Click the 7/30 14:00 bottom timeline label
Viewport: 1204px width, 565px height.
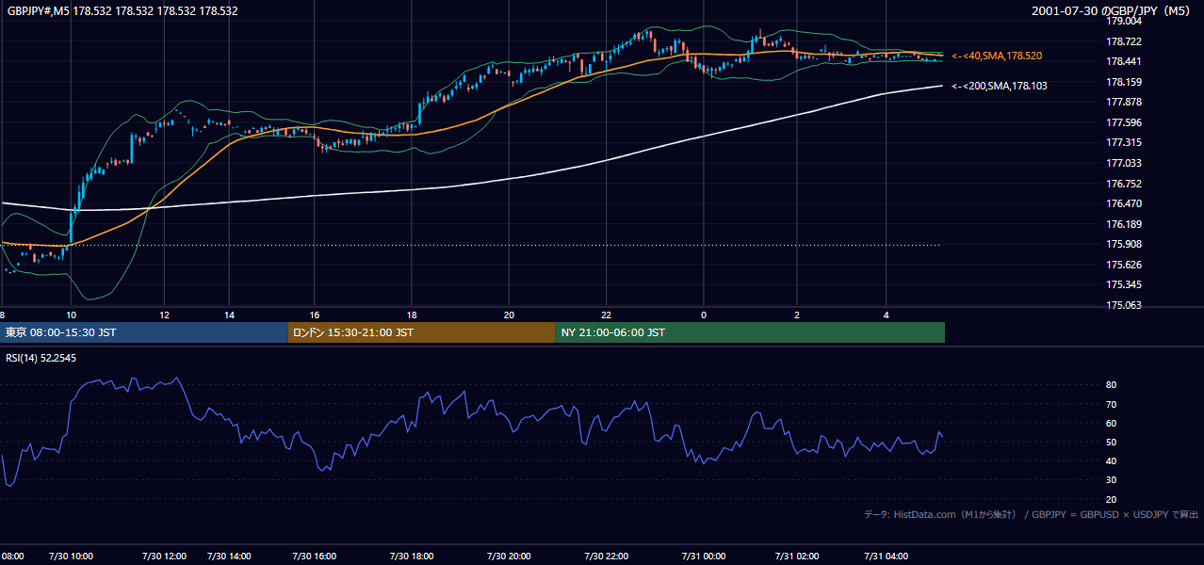229,557
